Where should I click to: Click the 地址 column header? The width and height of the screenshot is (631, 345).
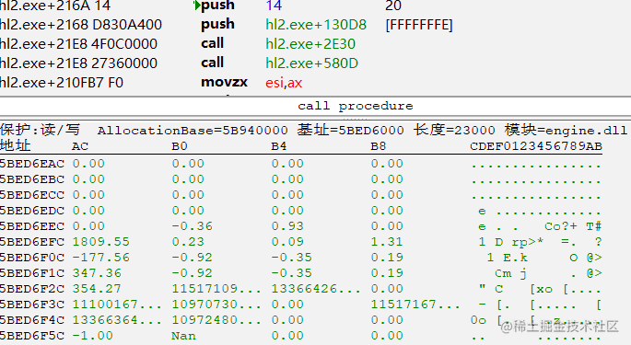(x=16, y=145)
